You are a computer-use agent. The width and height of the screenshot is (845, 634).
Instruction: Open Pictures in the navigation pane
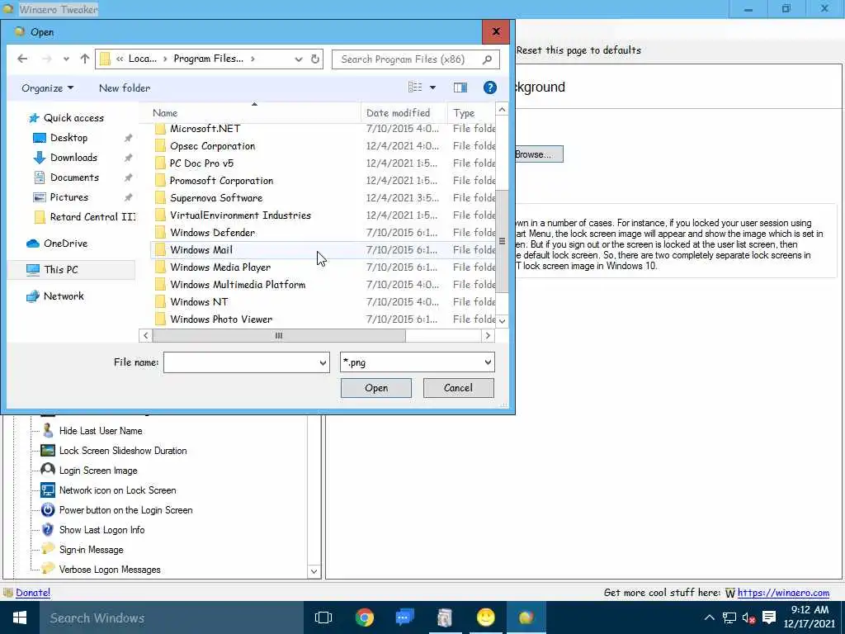point(69,197)
